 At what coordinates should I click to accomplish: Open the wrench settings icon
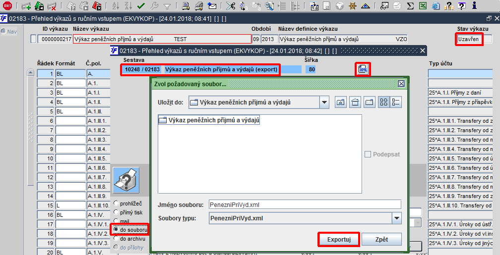point(154,6)
